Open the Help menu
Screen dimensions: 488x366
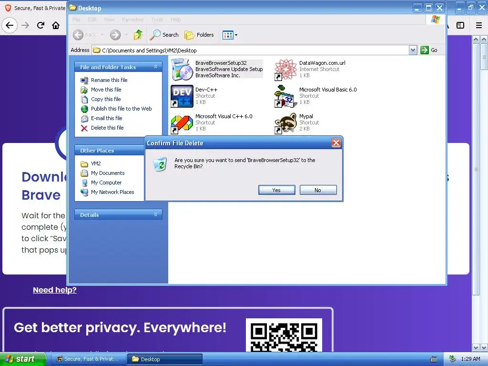175,20
